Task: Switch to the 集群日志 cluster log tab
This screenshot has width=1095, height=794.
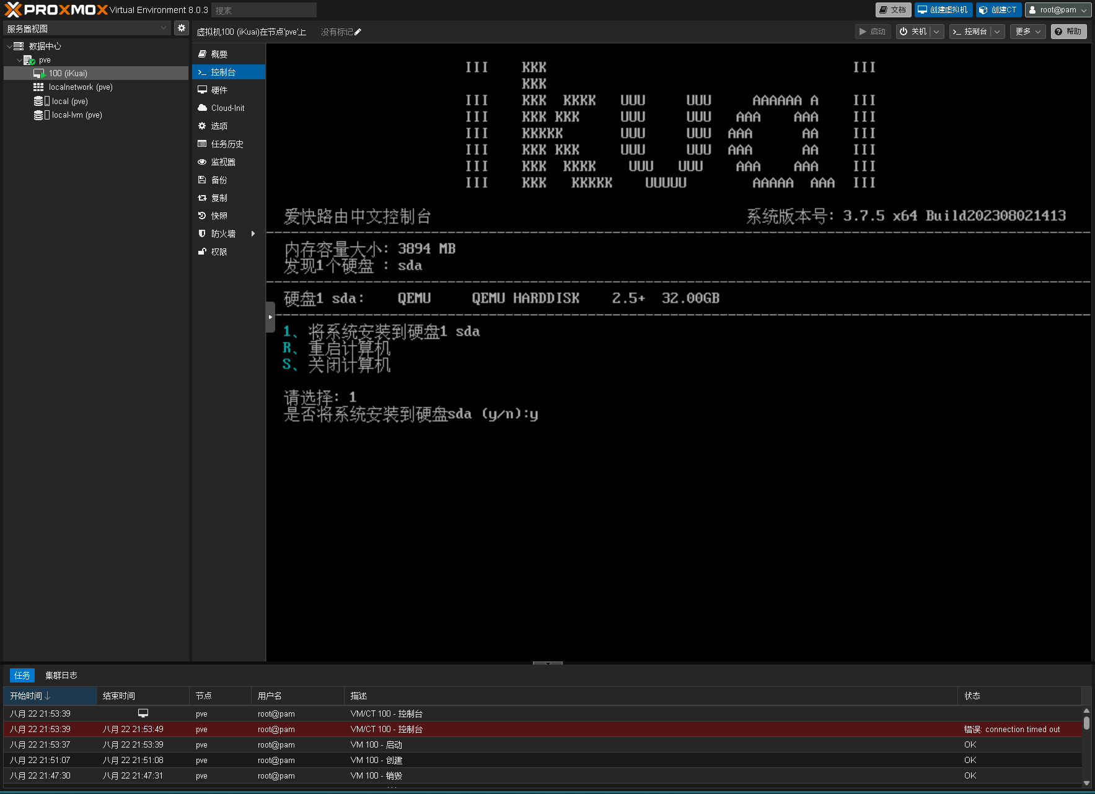Action: click(x=61, y=676)
